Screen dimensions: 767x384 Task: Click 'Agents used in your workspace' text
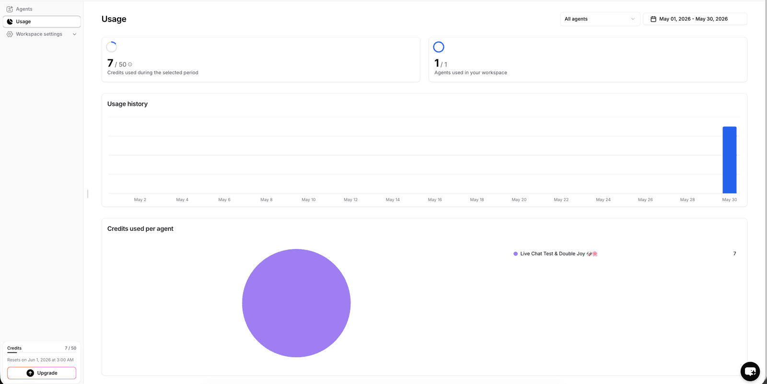tap(471, 73)
